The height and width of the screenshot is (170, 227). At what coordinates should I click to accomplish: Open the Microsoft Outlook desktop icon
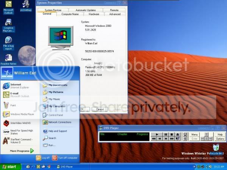8,7
